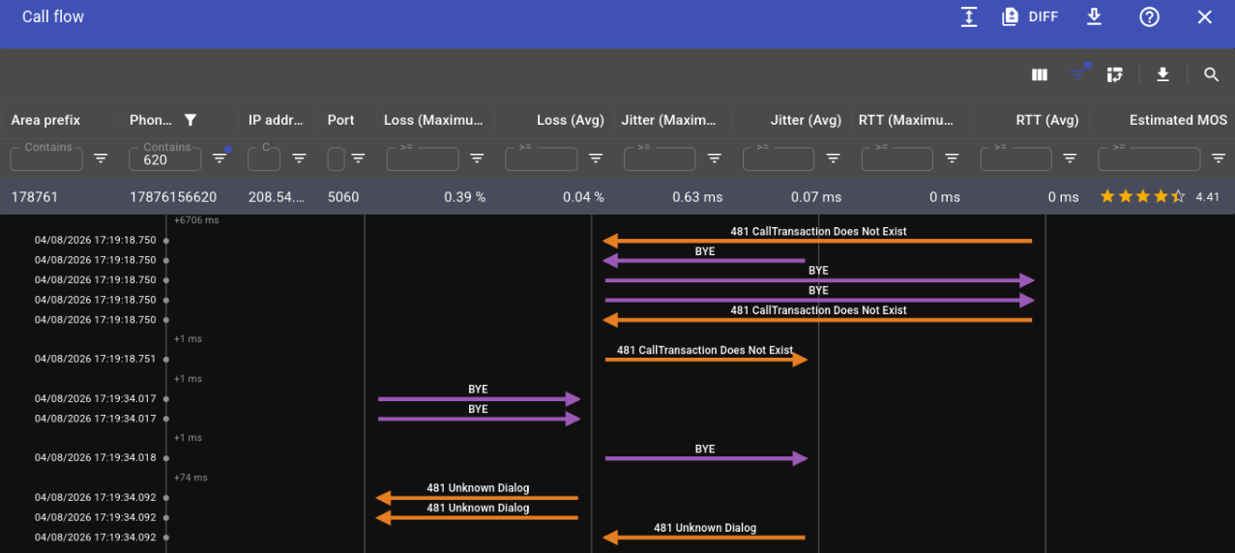Open filter mode menu for RTT (Maximum)
This screenshot has height=553, width=1235.
click(953, 159)
